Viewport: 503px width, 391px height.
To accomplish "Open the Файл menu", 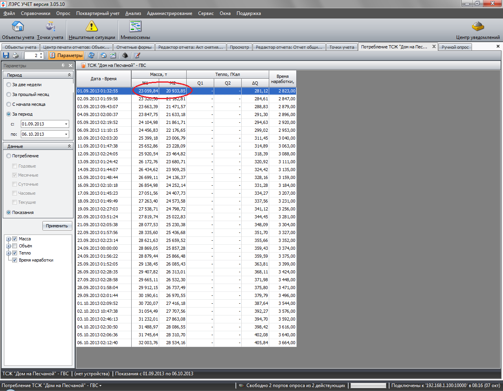I will click(9, 13).
